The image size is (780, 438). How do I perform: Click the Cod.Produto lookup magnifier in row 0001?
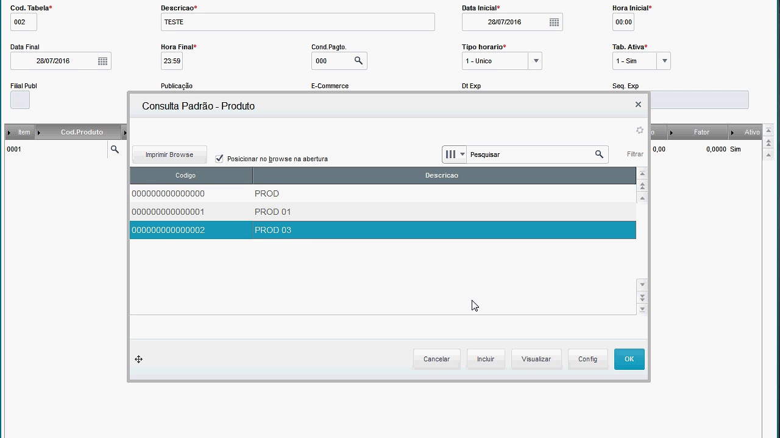114,149
